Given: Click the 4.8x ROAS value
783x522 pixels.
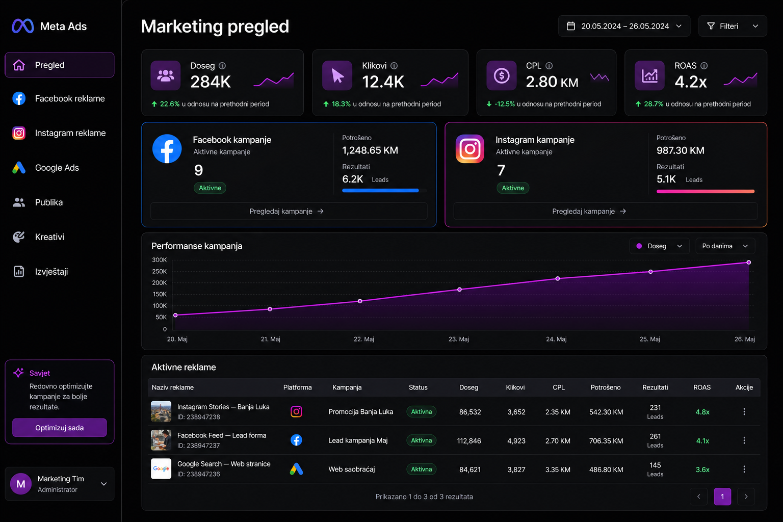Looking at the screenshot, I should pyautogui.click(x=702, y=412).
